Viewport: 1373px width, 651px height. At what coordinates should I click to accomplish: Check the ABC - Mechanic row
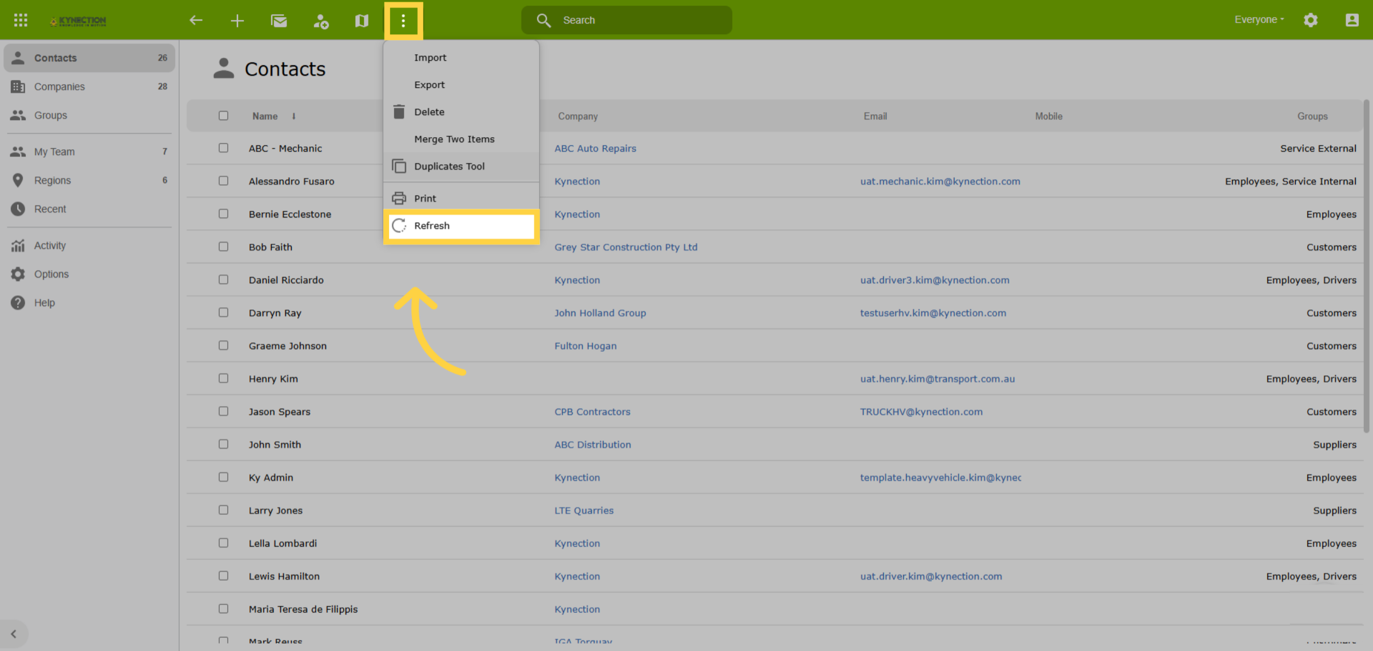tap(223, 148)
